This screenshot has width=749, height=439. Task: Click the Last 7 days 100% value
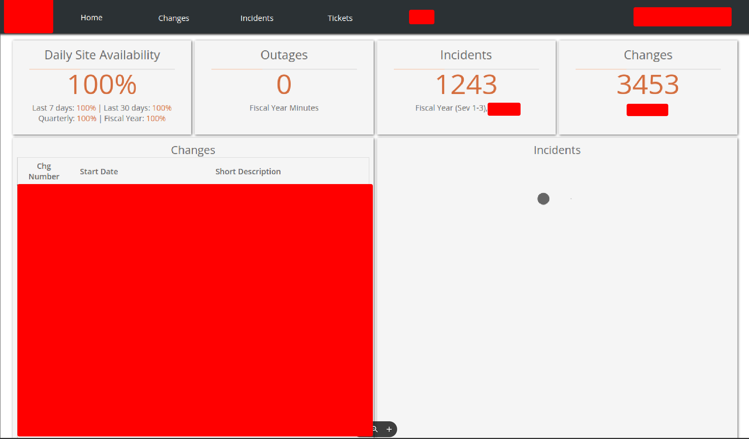click(x=86, y=108)
